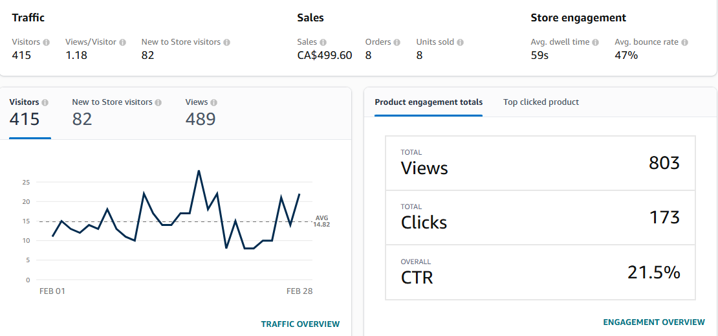Image resolution: width=718 pixels, height=336 pixels.
Task: Click info icon next to Visitors in Traffic
Action: click(x=46, y=42)
